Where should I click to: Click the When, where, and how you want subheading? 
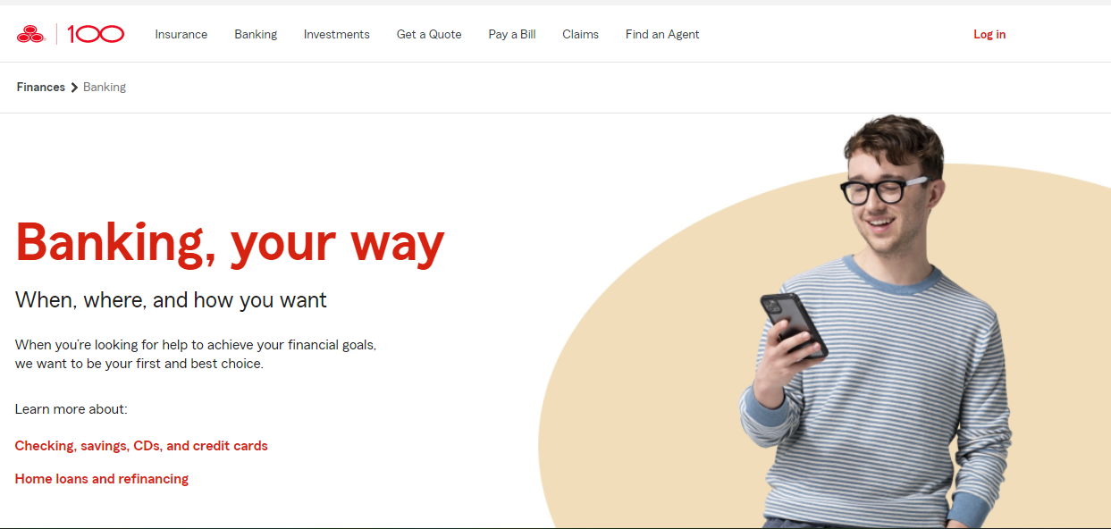(171, 300)
